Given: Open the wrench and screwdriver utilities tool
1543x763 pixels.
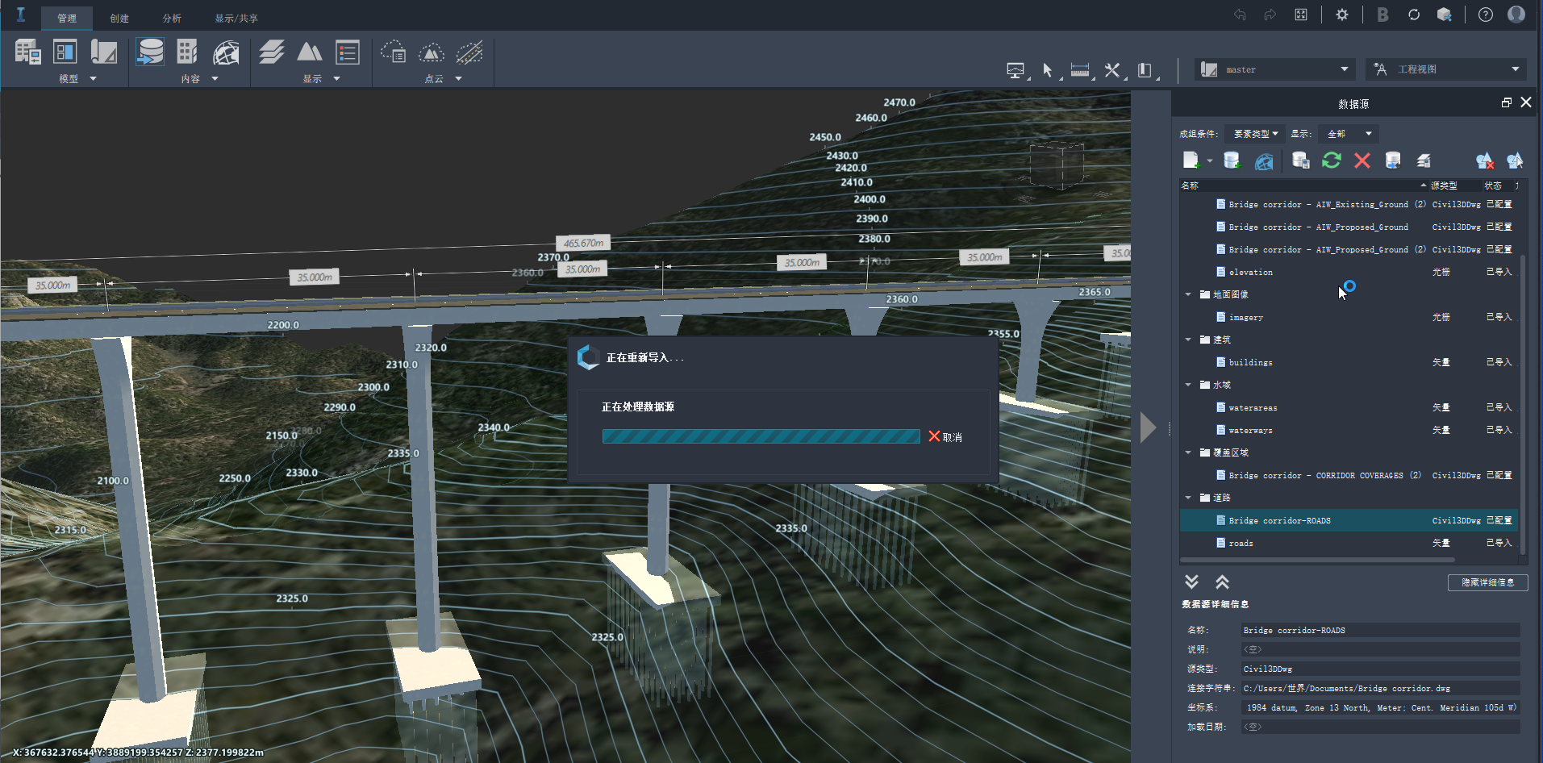Looking at the screenshot, I should click(x=1112, y=70).
